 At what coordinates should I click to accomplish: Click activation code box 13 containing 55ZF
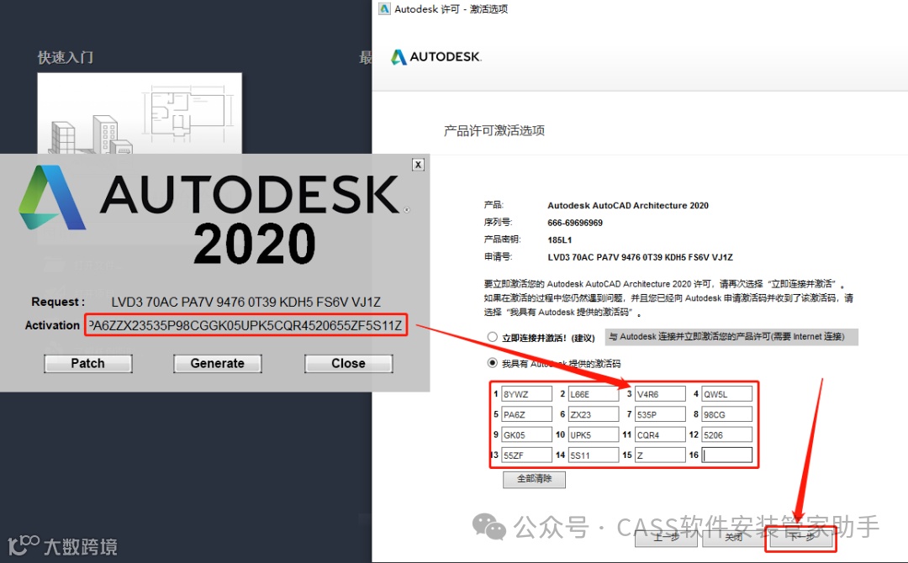[526, 455]
